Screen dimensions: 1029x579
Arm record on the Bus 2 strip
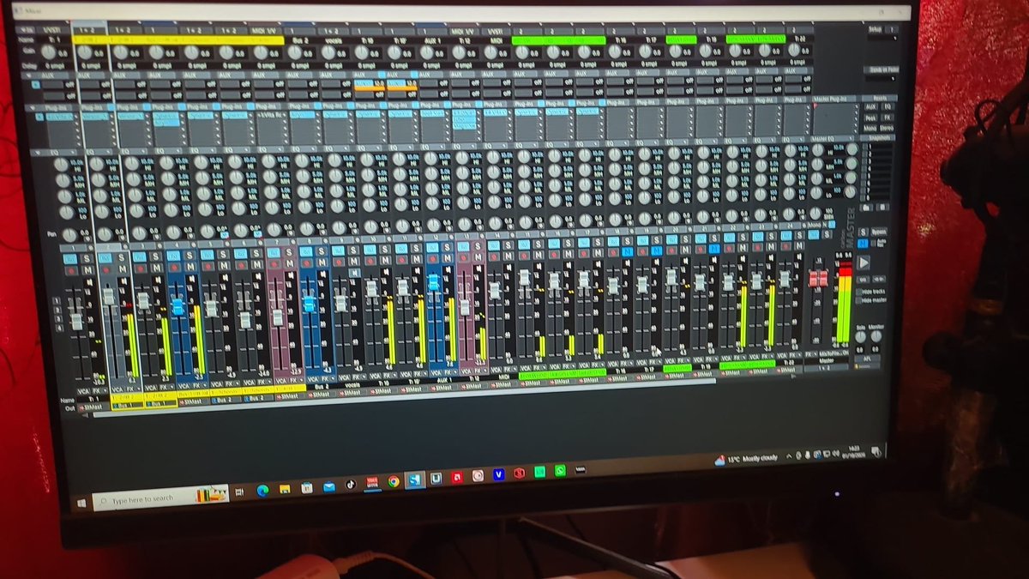pyautogui.click(x=306, y=263)
